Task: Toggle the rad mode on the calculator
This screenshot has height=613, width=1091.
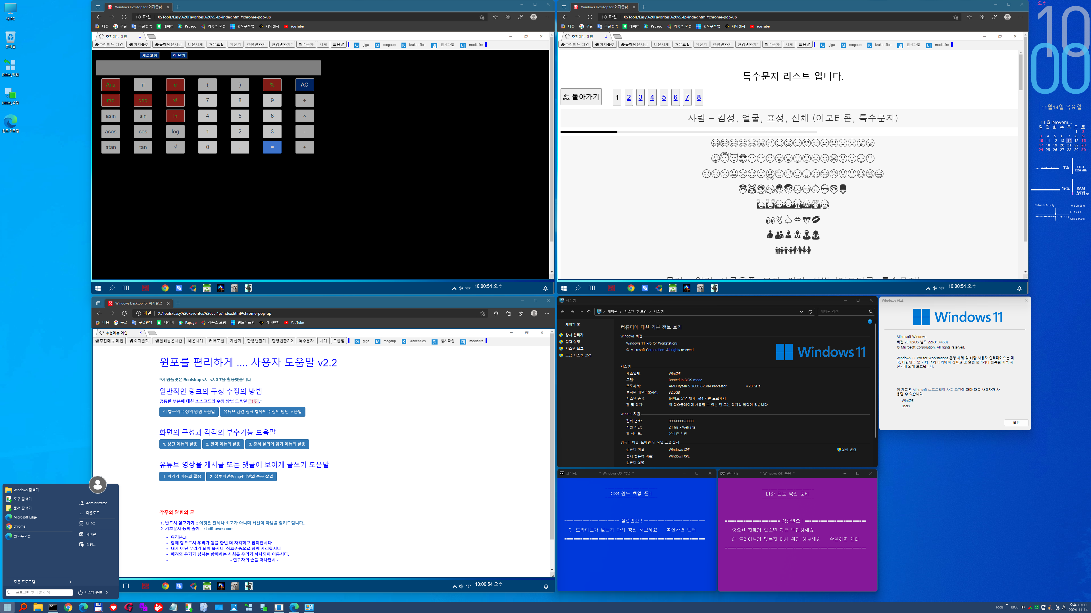Action: 111,100
